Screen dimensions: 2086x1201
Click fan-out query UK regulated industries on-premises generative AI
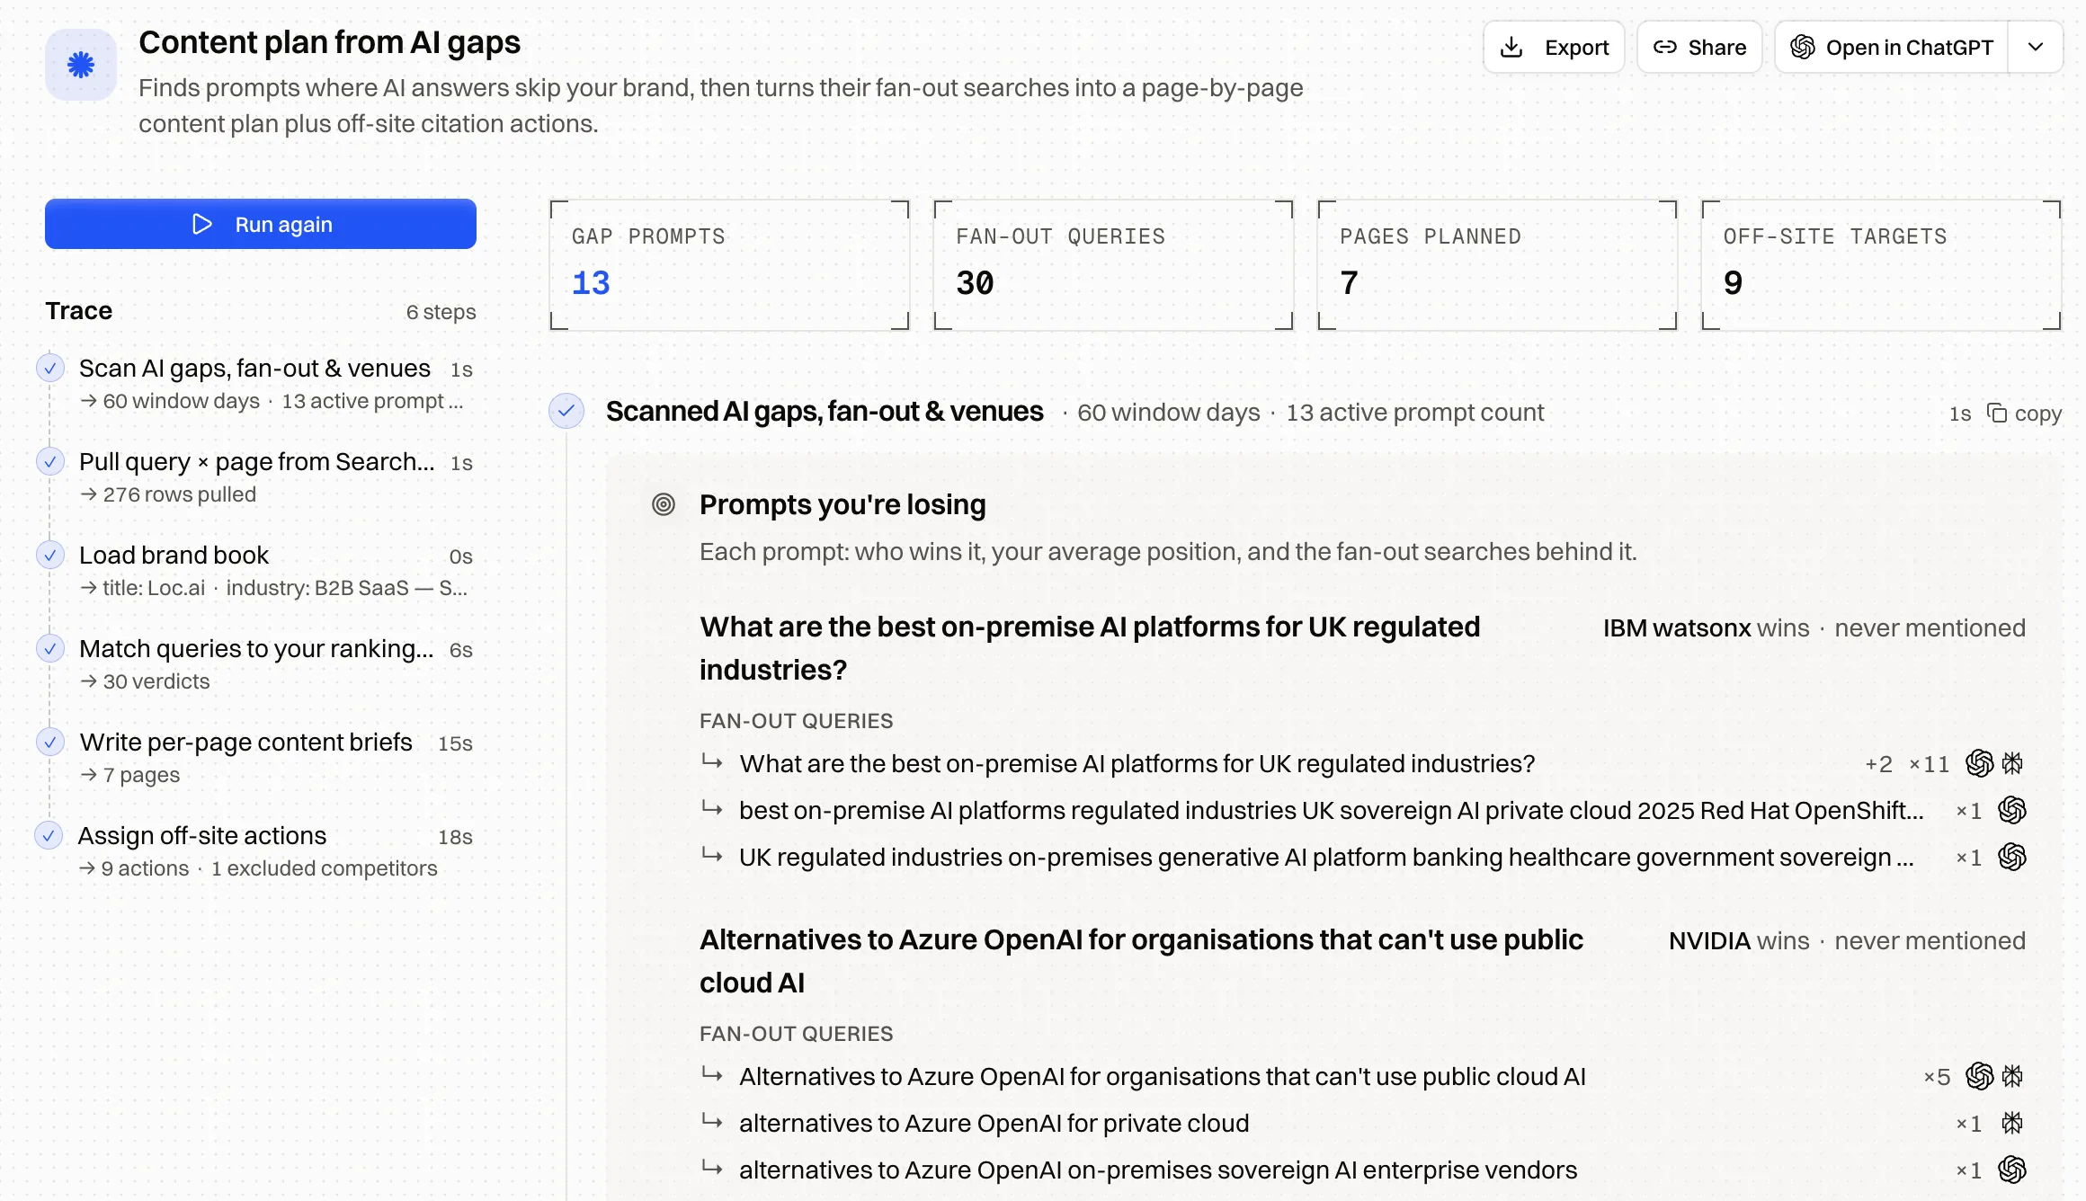tap(1325, 857)
